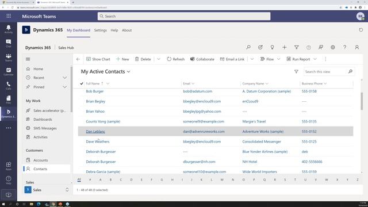This screenshot has width=368, height=207.
Task: Open the Teams profile avatar
Action: click(361, 16)
